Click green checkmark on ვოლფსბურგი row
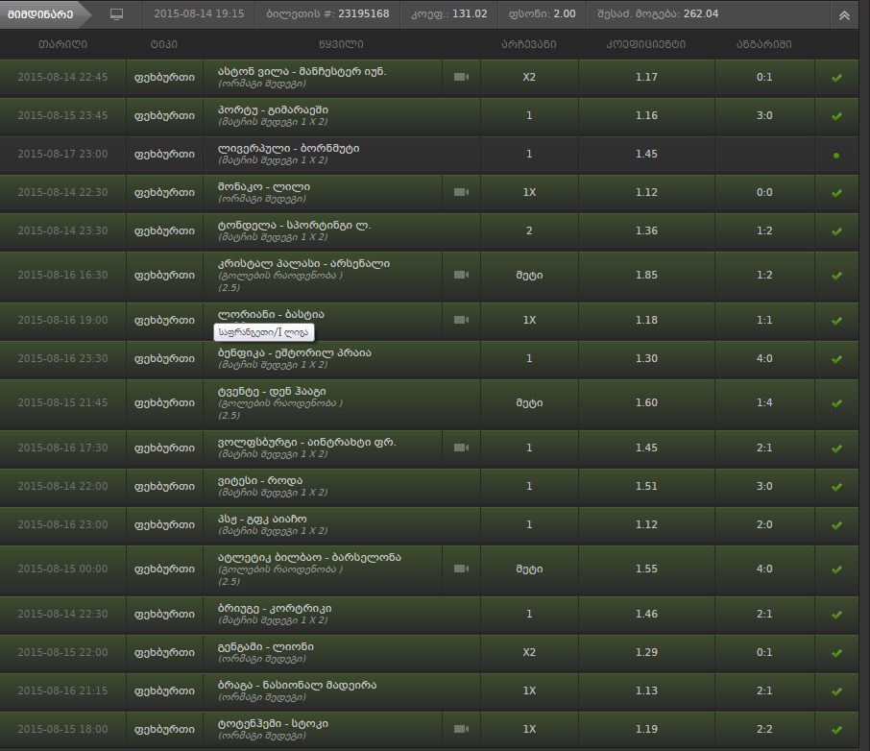The height and width of the screenshot is (751, 870). [836, 448]
